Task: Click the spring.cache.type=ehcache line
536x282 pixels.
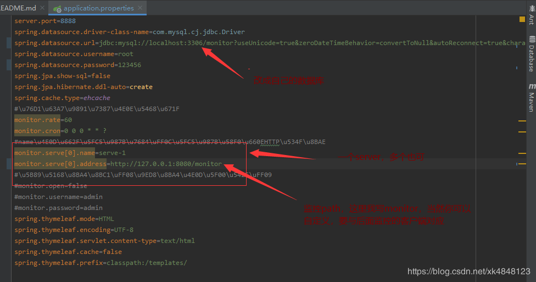Action: pyautogui.click(x=62, y=97)
